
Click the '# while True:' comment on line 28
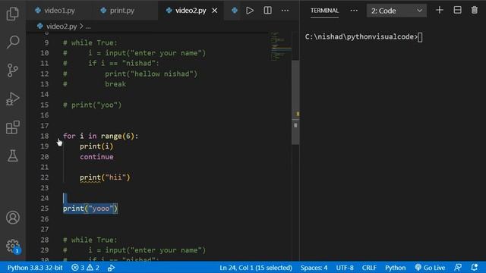[90, 240]
